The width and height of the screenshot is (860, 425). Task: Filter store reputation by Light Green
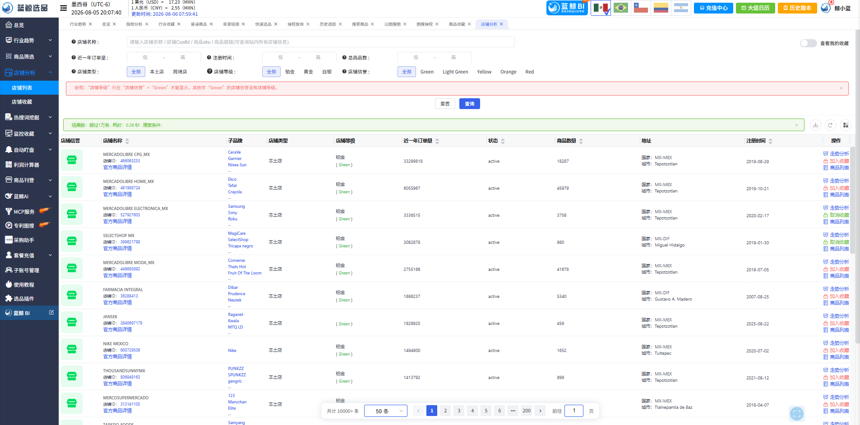(455, 72)
